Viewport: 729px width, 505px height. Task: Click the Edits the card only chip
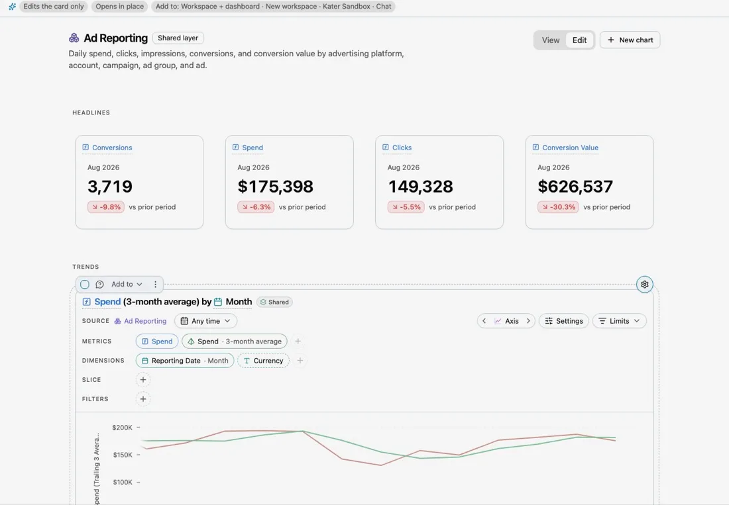54,7
